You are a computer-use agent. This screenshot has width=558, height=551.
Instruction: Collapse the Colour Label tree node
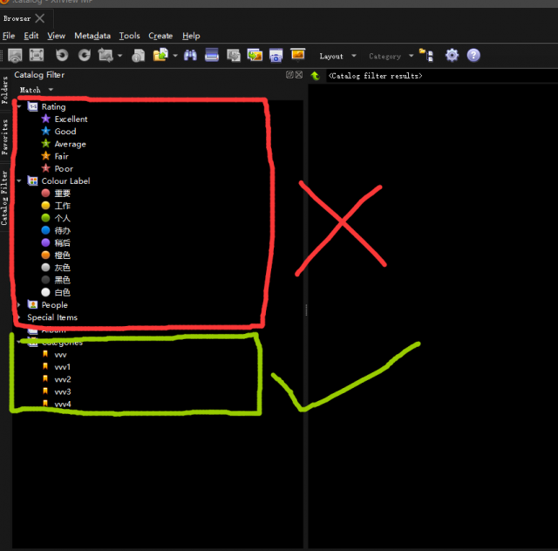coord(19,180)
